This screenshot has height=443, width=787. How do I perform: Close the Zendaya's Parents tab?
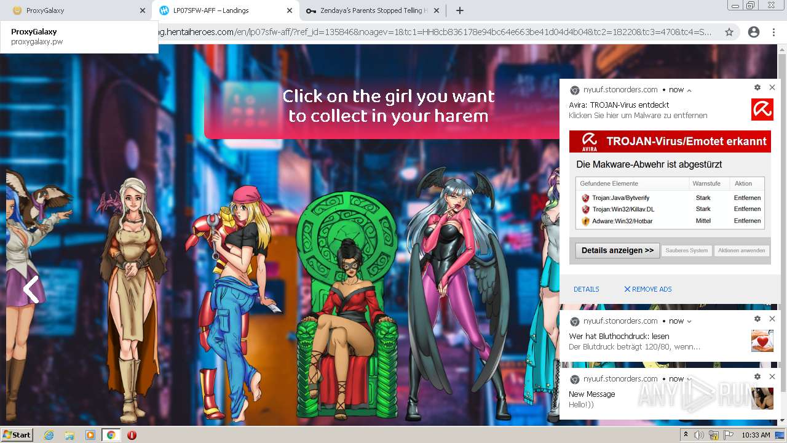coord(437,10)
